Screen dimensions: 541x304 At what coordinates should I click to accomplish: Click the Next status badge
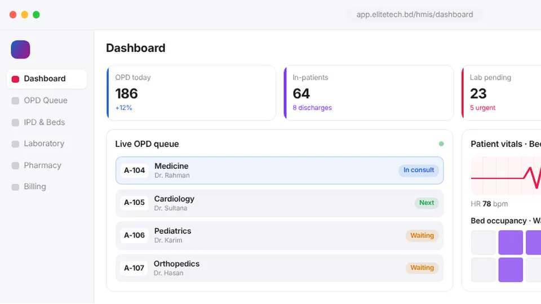[427, 203]
